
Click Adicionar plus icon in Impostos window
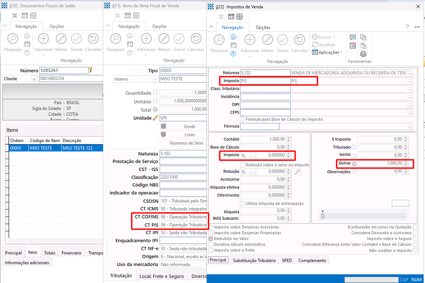[249, 40]
